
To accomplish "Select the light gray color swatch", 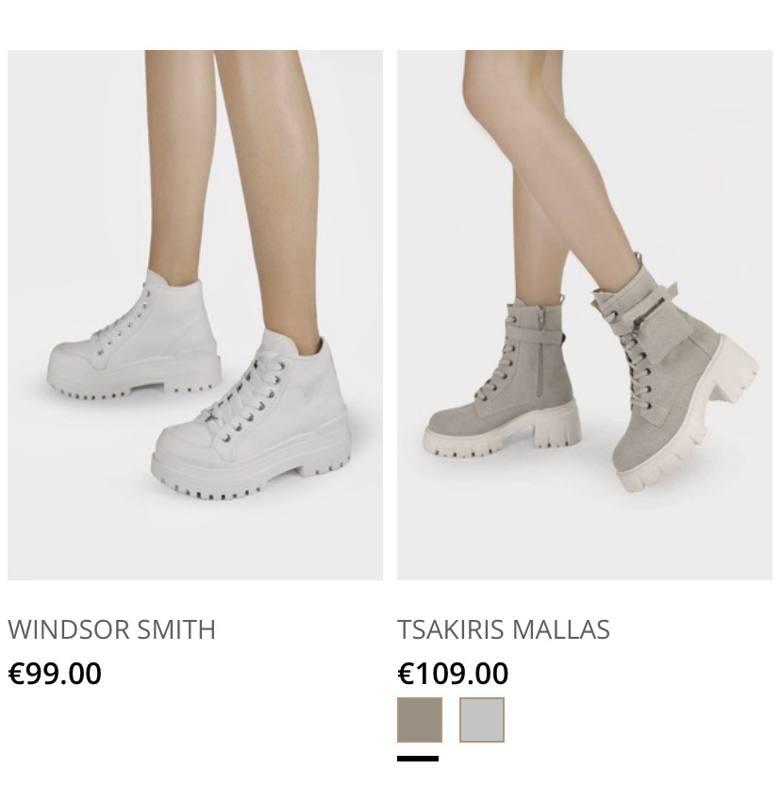I will pos(482,719).
